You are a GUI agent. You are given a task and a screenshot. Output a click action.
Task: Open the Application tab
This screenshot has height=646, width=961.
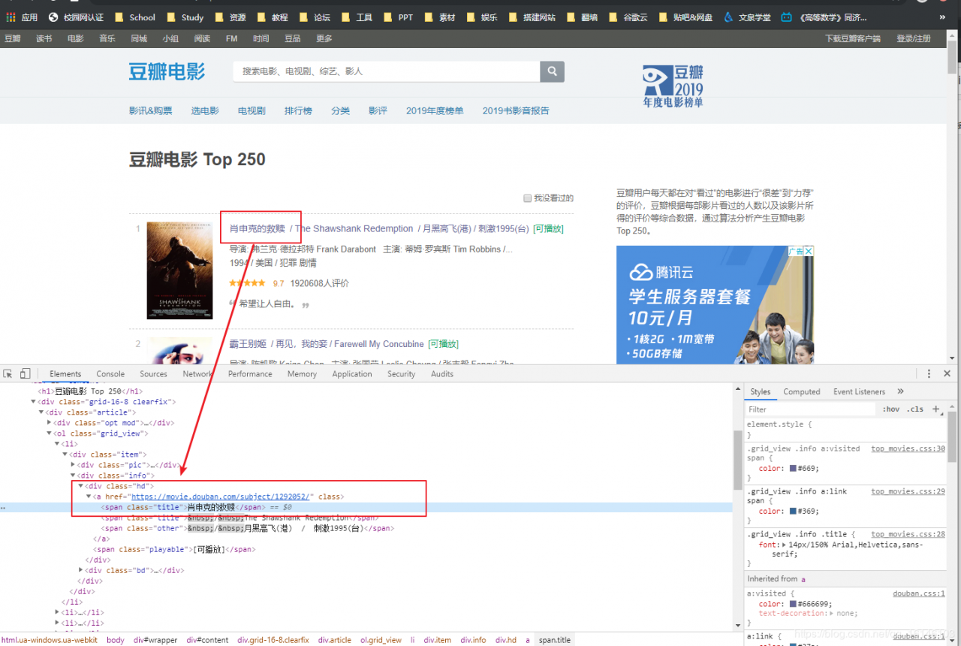pyautogui.click(x=352, y=374)
